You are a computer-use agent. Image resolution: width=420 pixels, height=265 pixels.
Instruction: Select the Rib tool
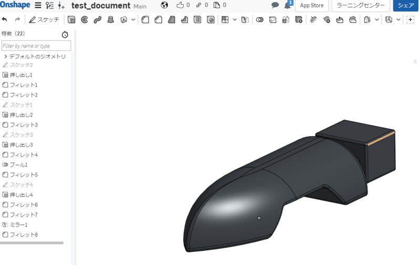click(x=184, y=19)
